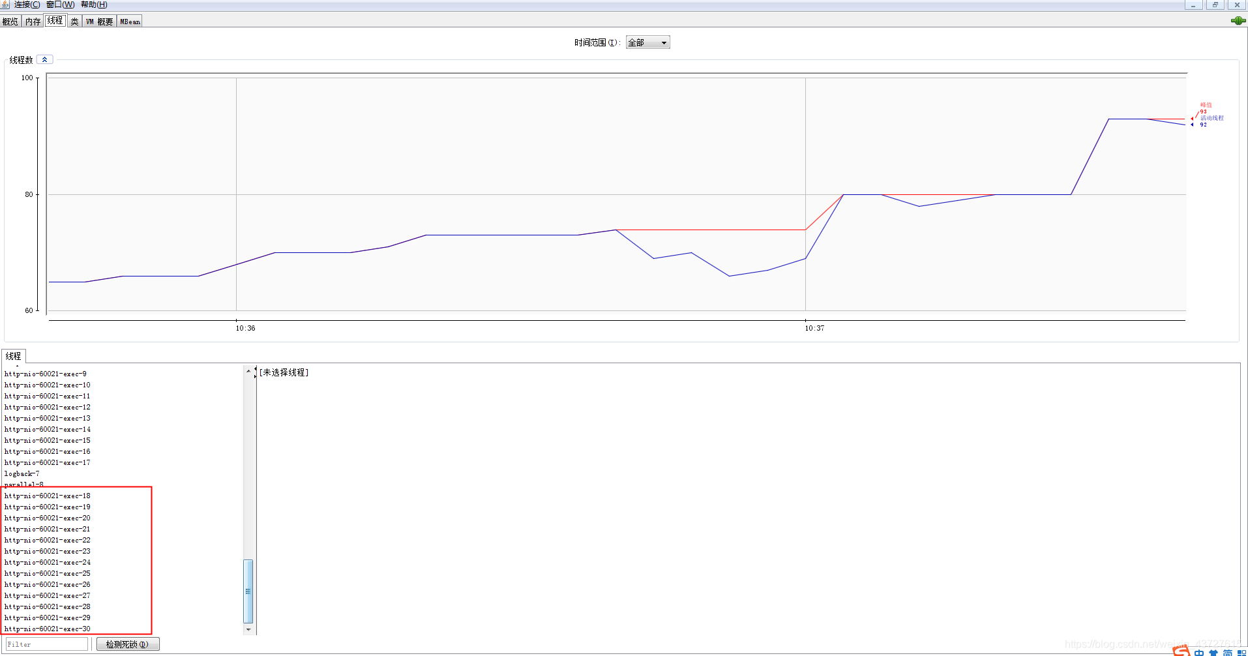Click the 10:37 time axis label
The height and width of the screenshot is (656, 1248).
(814, 328)
